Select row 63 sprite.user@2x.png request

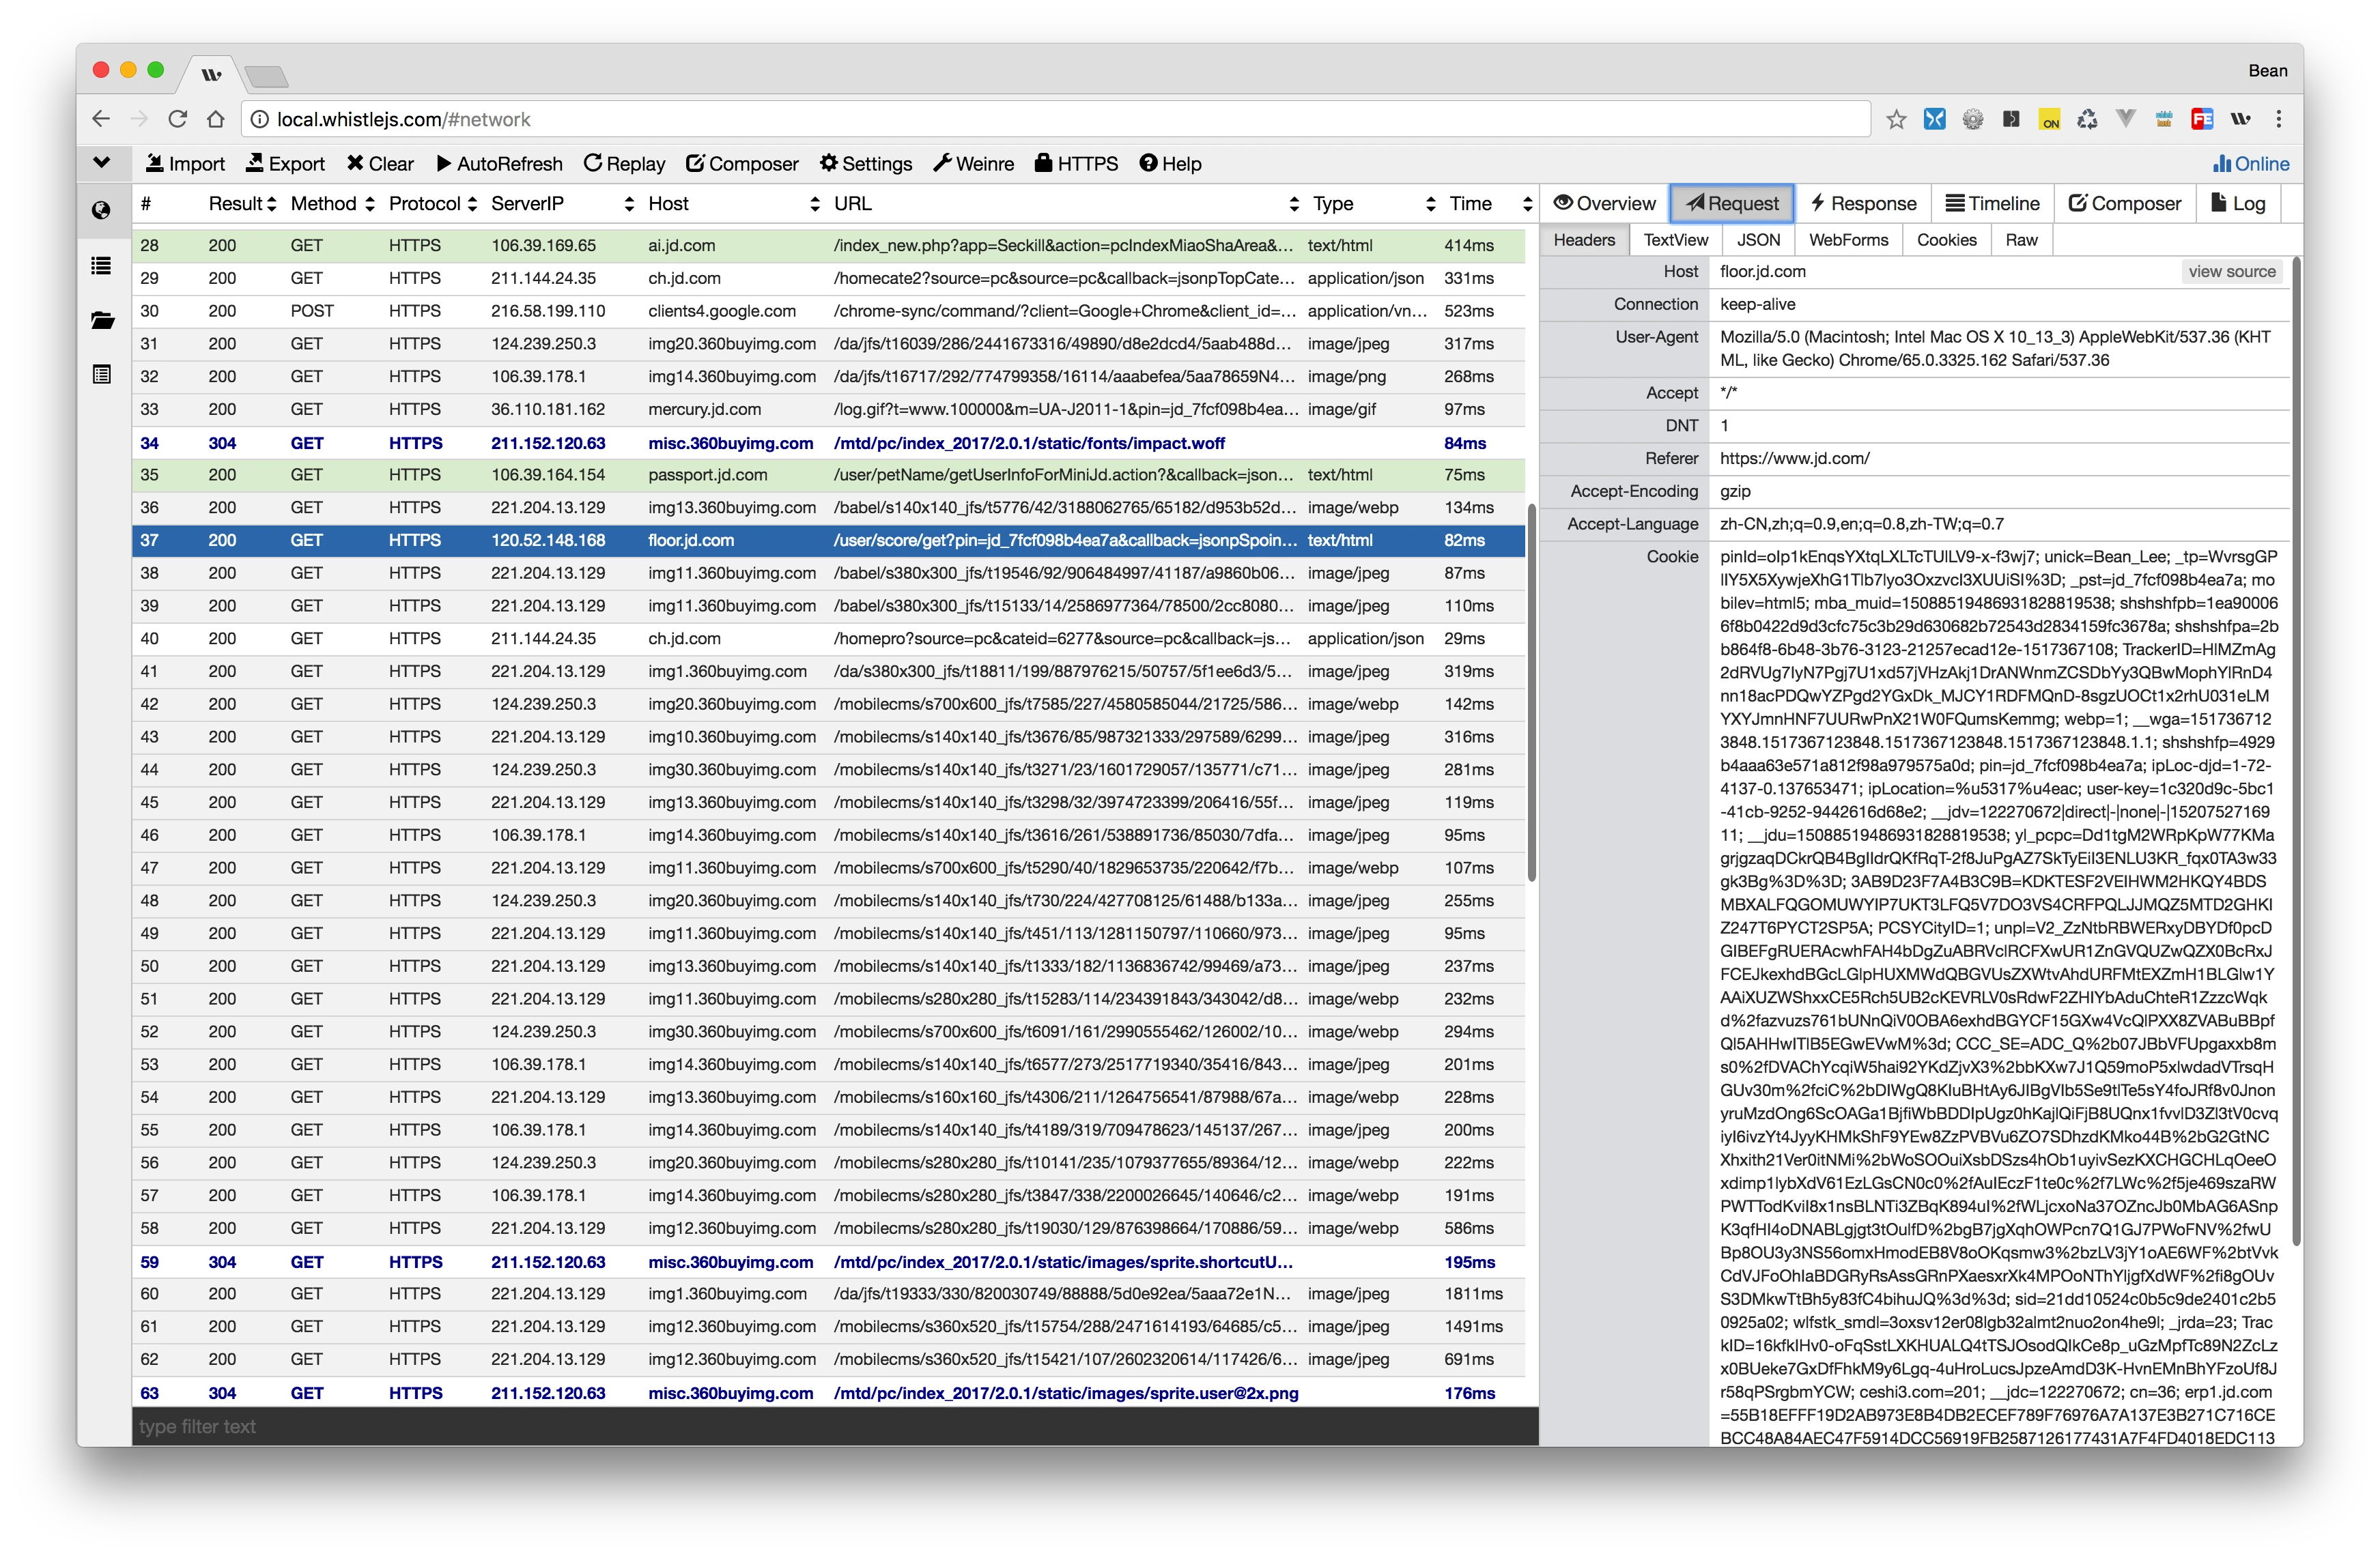tap(828, 1392)
